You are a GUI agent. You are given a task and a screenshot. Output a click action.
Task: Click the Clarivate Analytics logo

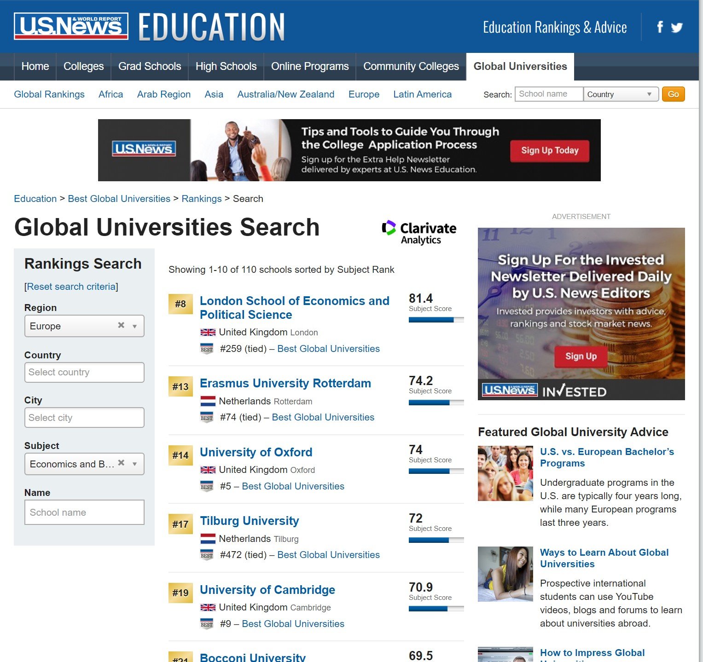[419, 232]
